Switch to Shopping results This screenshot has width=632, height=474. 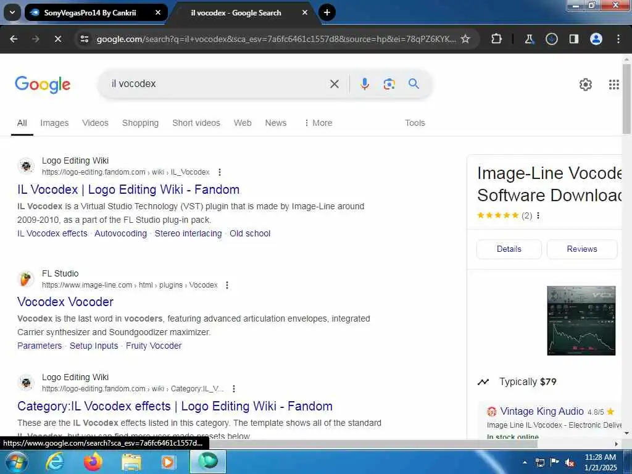(140, 123)
